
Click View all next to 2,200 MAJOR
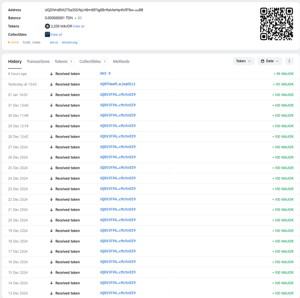(x=78, y=26)
